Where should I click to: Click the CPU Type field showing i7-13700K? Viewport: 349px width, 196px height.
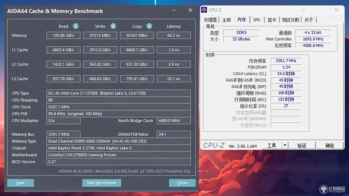(x=118, y=93)
